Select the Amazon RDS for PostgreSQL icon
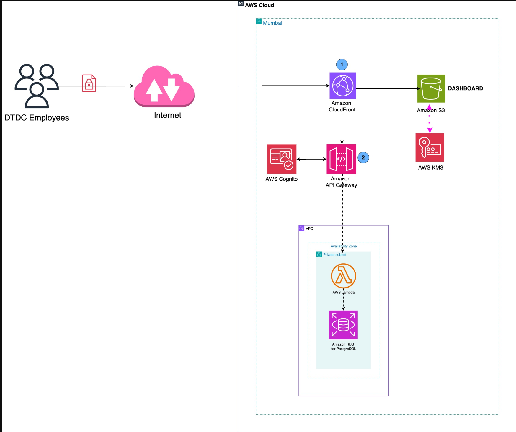The height and width of the screenshot is (432, 516). (x=343, y=325)
